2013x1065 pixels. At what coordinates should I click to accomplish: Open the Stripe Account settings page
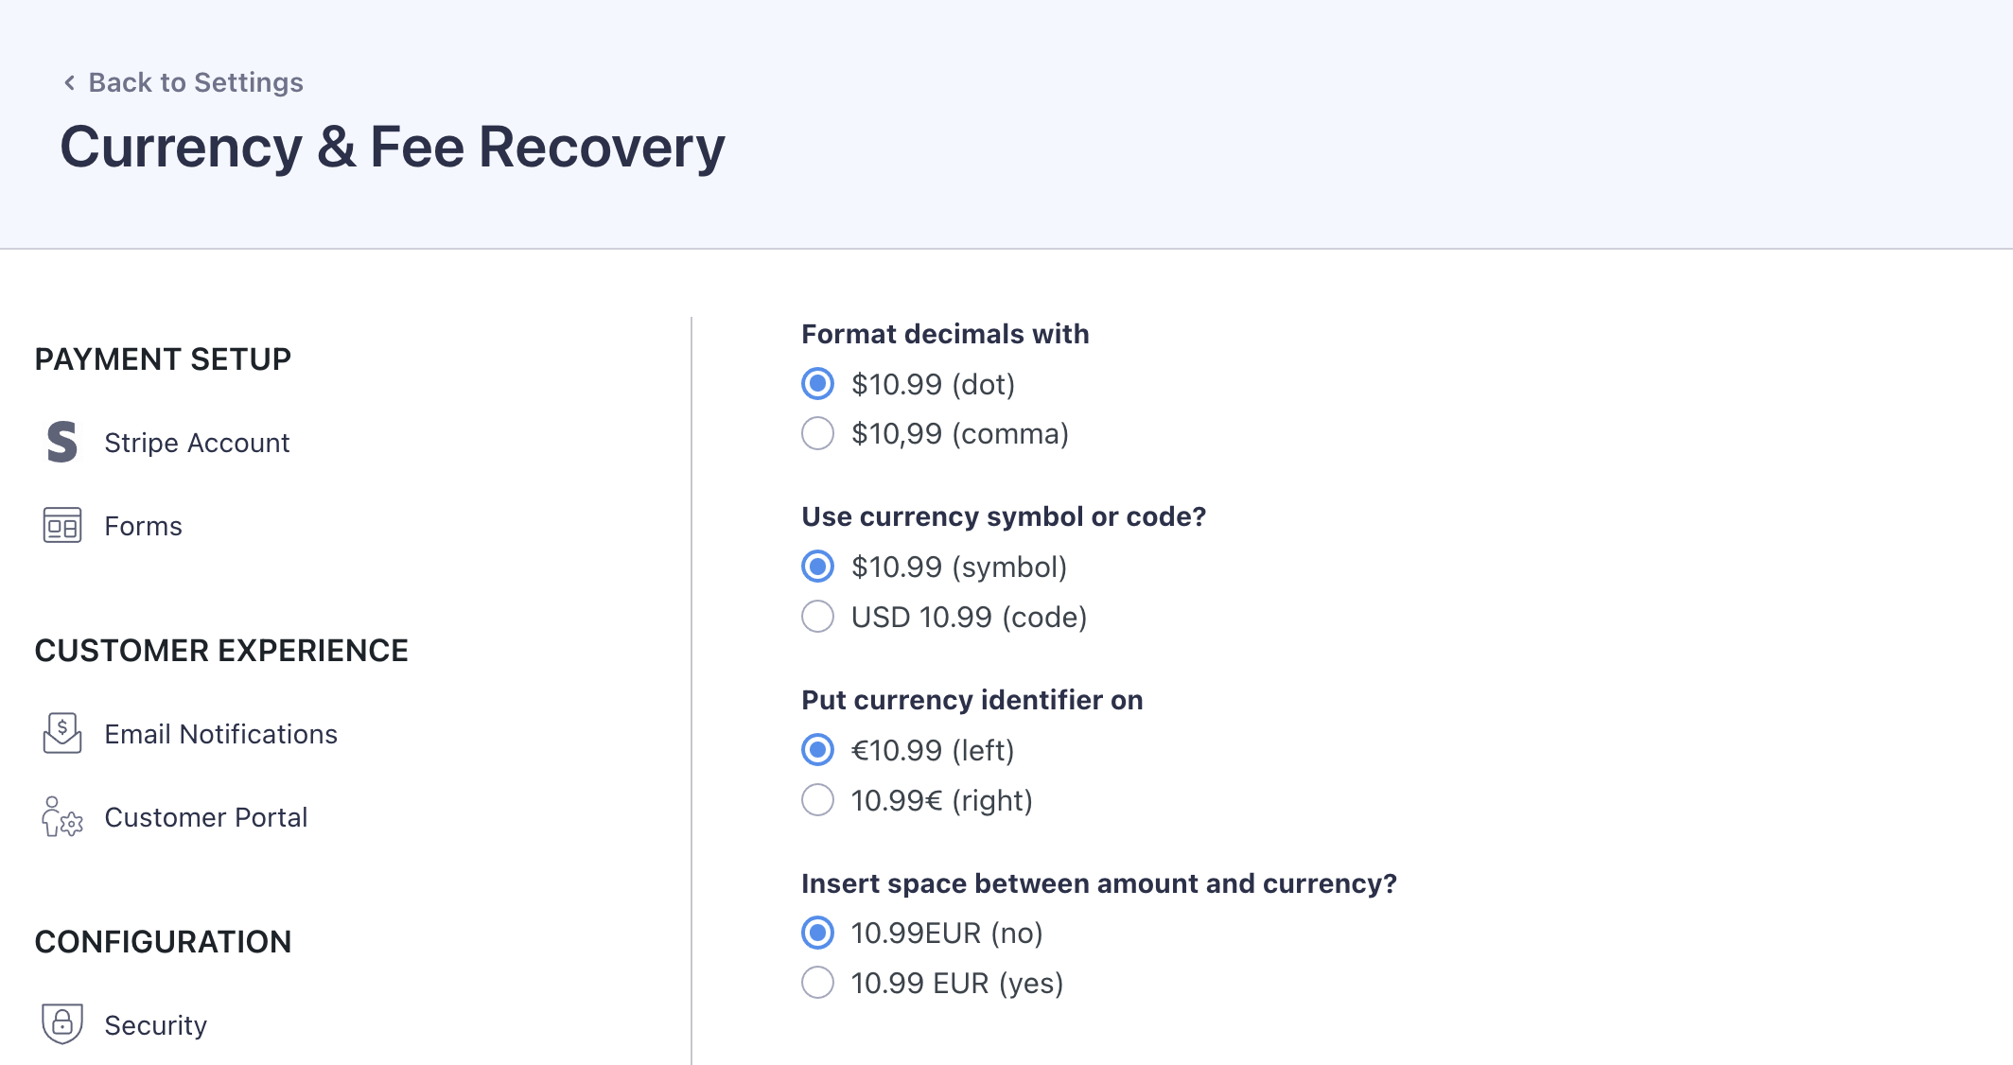[197, 443]
